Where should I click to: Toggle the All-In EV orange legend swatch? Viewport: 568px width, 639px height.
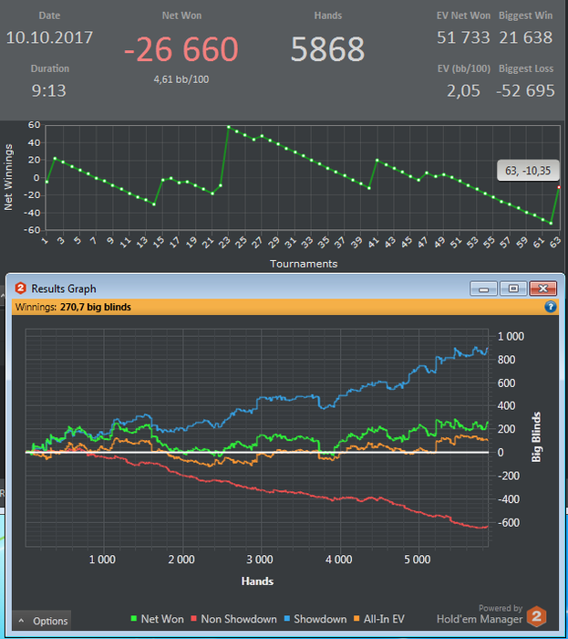point(356,619)
